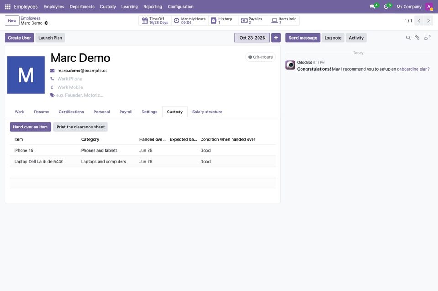The width and height of the screenshot is (438, 291).
Task: Switch to the Payroll tab
Action: [126, 112]
